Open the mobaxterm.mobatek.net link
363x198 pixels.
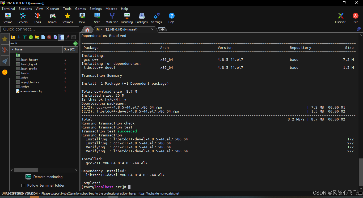click(x=158, y=193)
